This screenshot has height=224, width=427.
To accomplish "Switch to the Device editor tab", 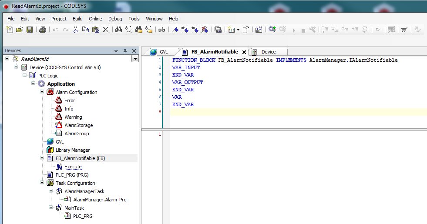I will coord(268,52).
